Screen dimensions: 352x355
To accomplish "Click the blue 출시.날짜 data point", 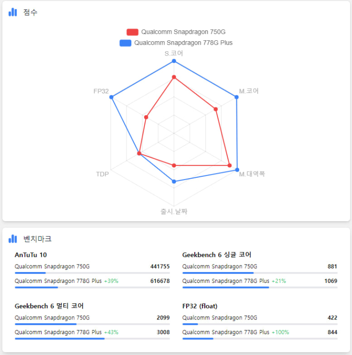I will 174,182.
